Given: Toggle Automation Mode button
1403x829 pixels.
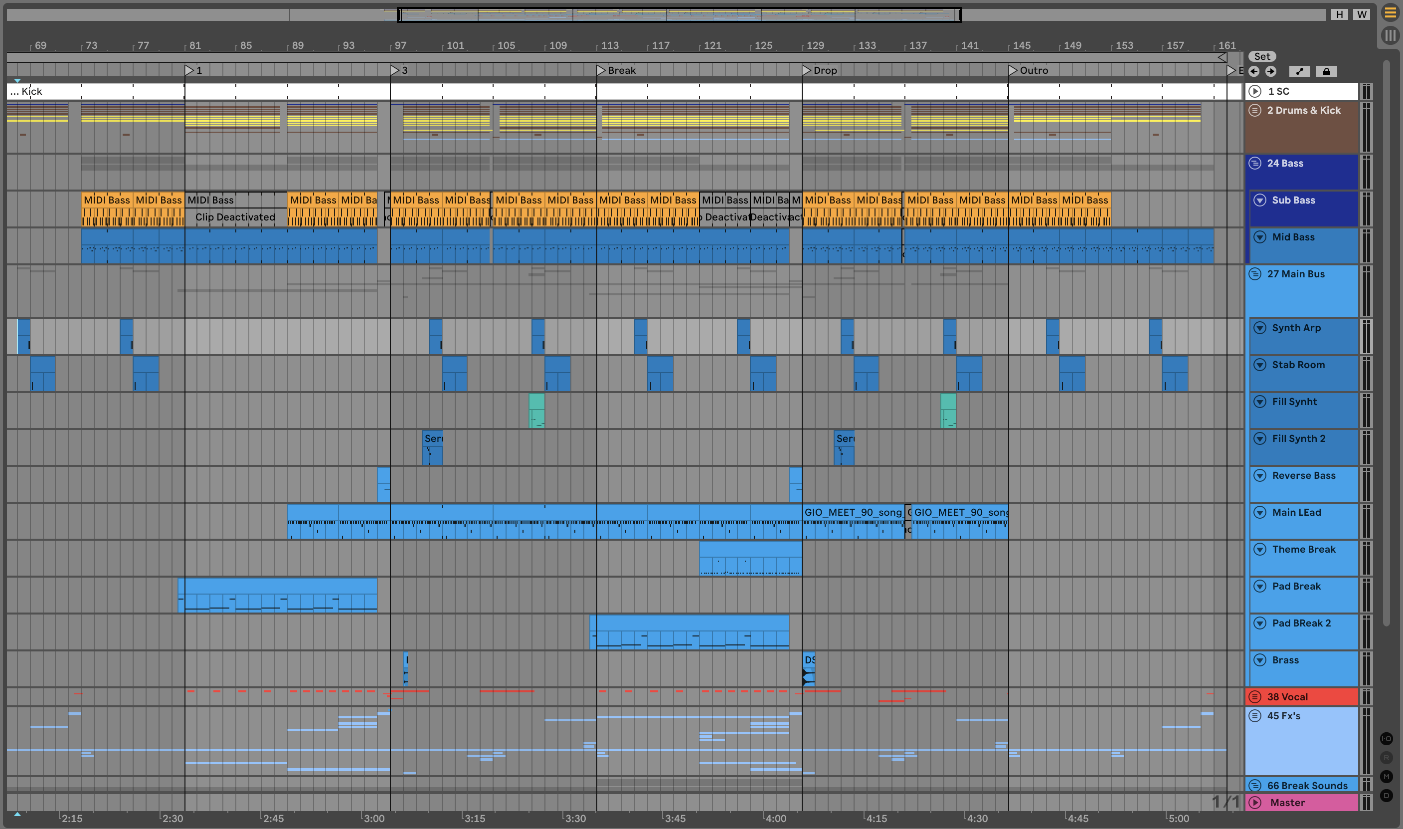Looking at the screenshot, I should [x=1300, y=71].
